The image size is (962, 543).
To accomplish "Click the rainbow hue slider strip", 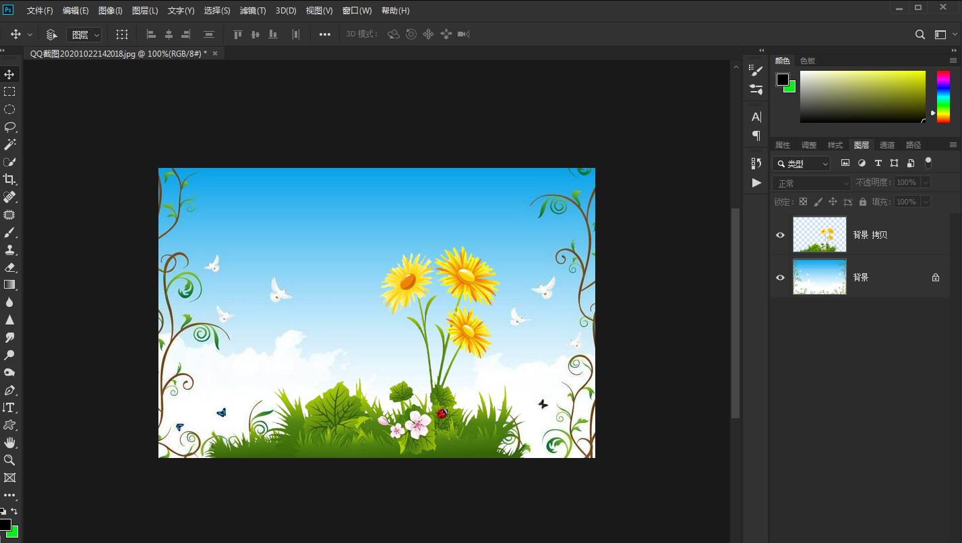I will pos(943,96).
